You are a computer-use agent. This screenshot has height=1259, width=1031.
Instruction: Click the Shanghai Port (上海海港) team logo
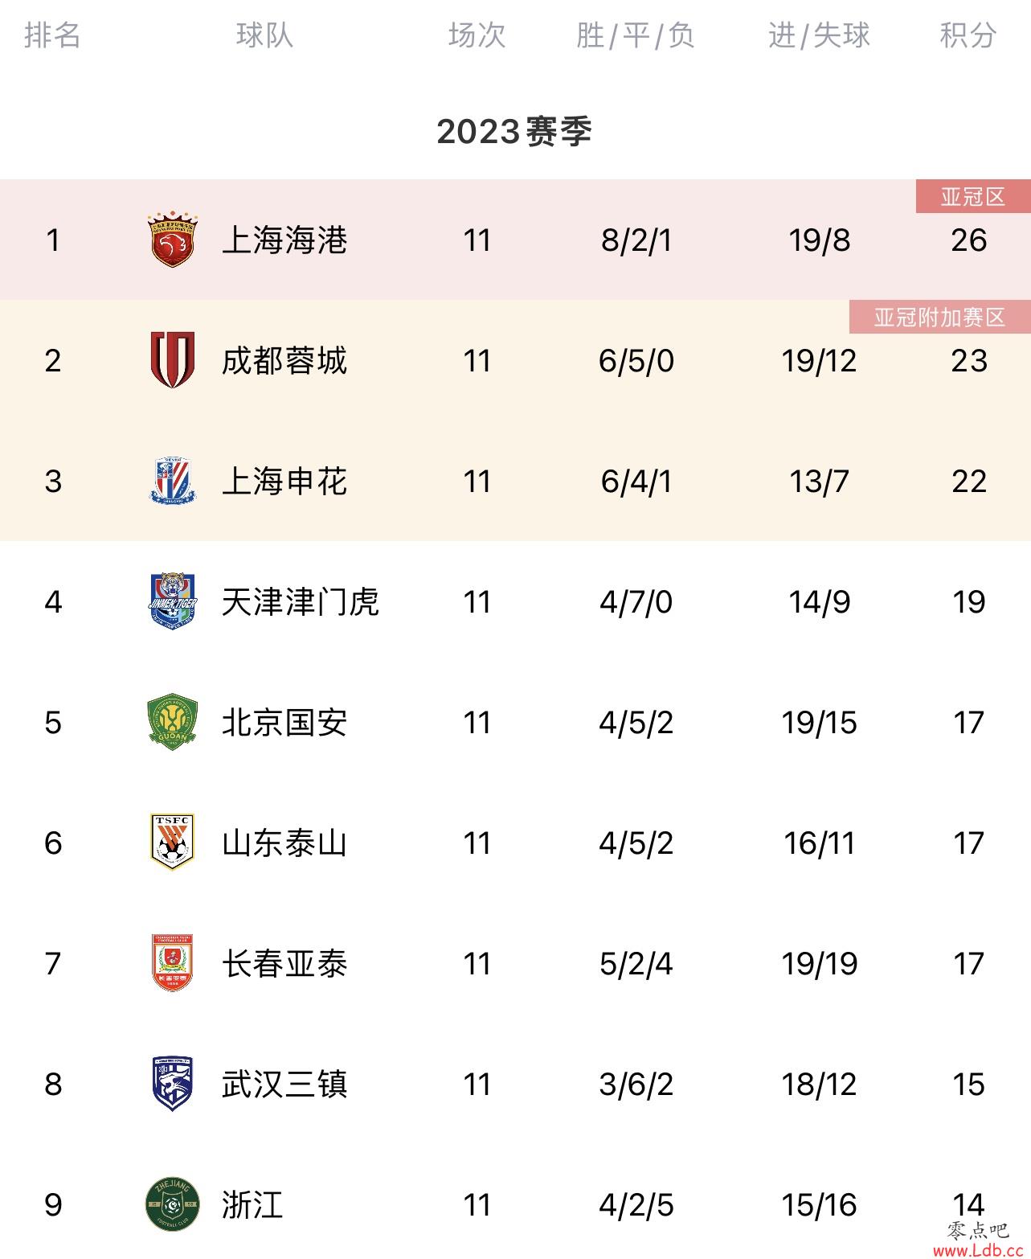[173, 240]
